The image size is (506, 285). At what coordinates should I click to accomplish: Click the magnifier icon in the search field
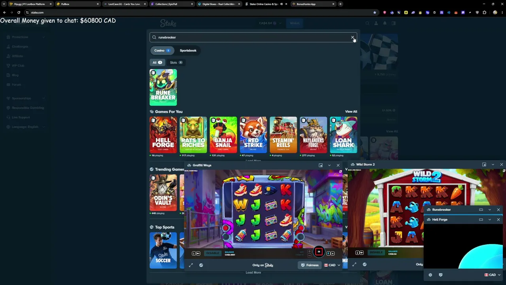(154, 37)
